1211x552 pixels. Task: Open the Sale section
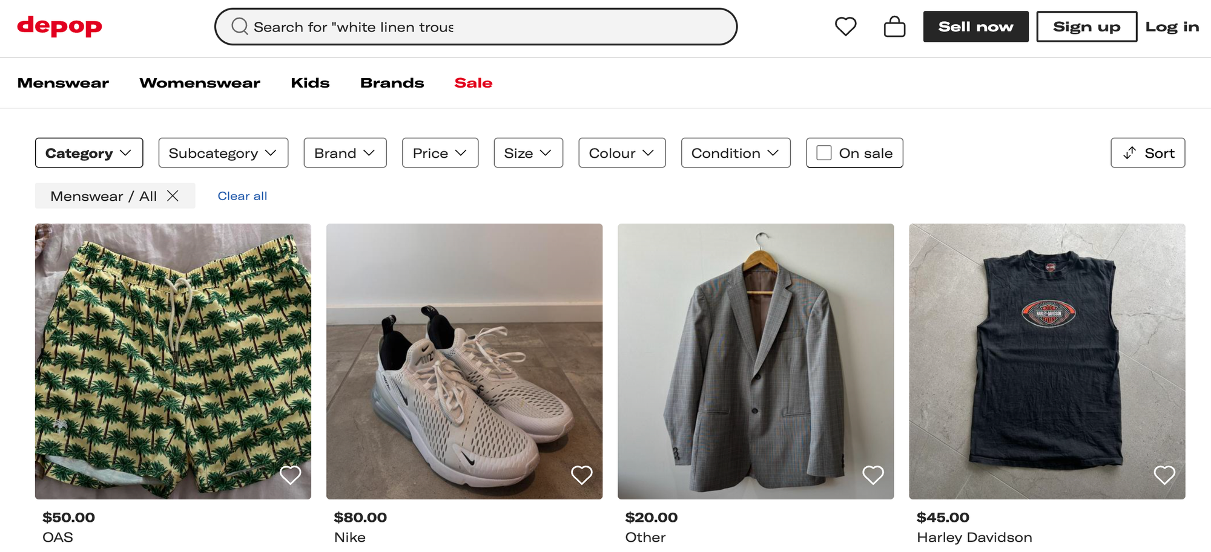(x=473, y=83)
